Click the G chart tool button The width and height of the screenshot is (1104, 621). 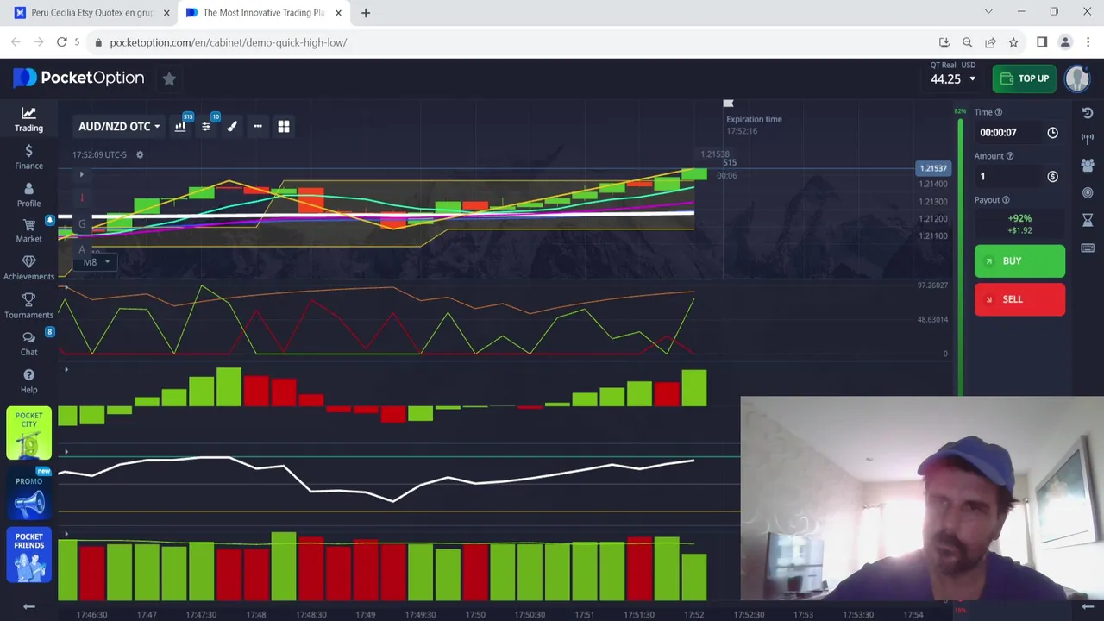82,224
